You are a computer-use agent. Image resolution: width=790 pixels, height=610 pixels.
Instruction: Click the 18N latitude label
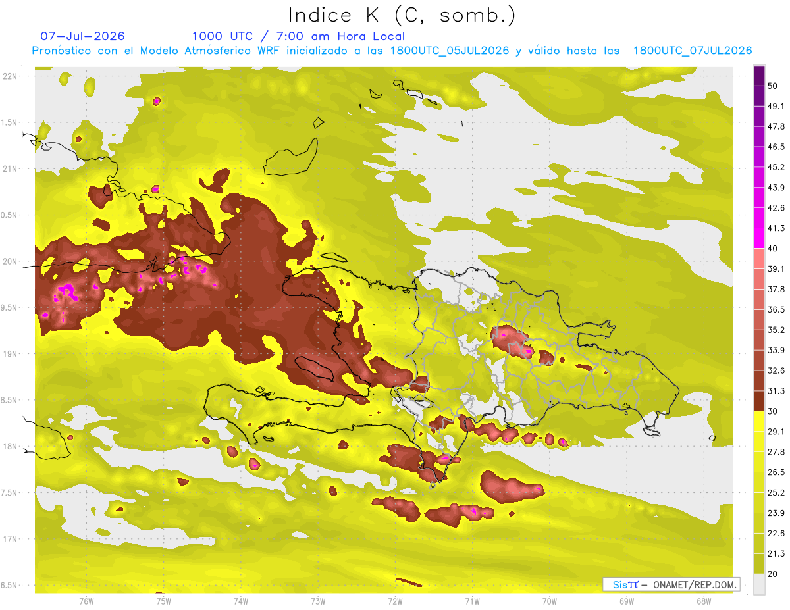coord(10,447)
